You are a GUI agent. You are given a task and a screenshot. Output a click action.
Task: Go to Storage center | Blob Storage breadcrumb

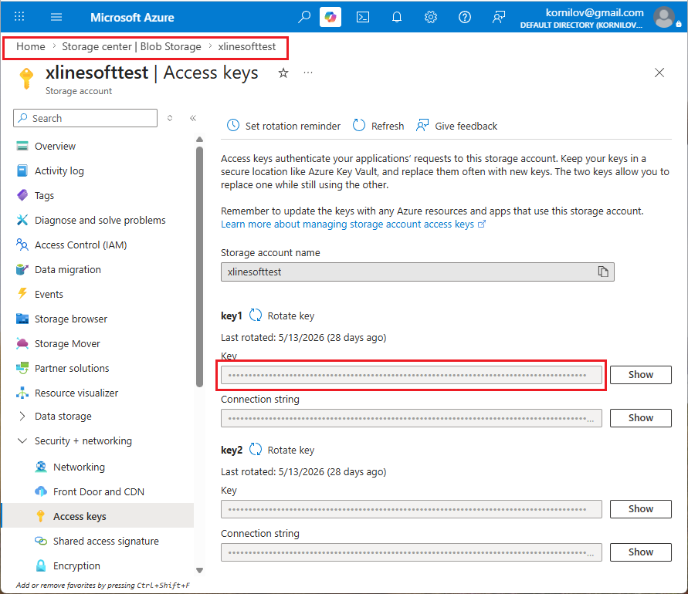pos(131,46)
